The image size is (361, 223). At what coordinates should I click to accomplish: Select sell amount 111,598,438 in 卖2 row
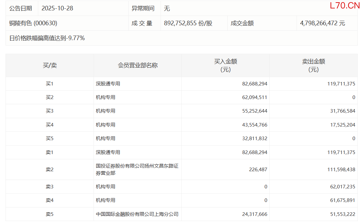pyautogui.click(x=341, y=170)
